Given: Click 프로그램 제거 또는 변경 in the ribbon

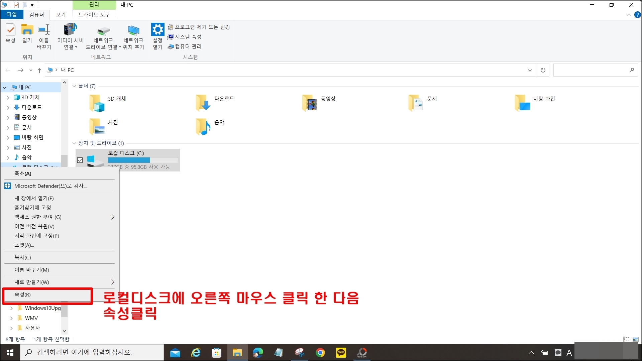Looking at the screenshot, I should pyautogui.click(x=202, y=27).
